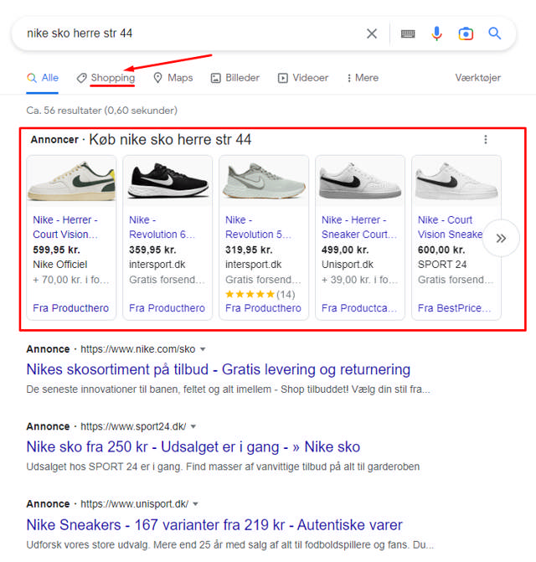Open the Værktøjer tools option

(x=478, y=78)
